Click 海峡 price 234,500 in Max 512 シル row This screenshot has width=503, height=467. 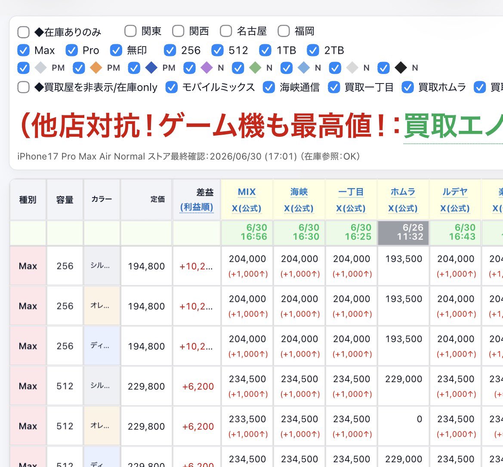click(299, 379)
